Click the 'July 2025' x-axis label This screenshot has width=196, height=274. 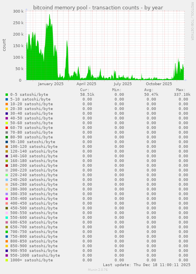click(123, 84)
